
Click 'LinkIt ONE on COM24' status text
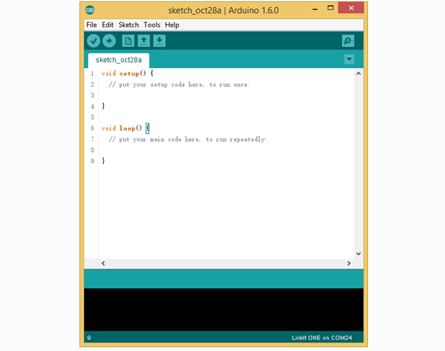(x=322, y=338)
